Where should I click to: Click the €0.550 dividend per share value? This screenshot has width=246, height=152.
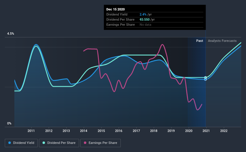[x=144, y=19]
